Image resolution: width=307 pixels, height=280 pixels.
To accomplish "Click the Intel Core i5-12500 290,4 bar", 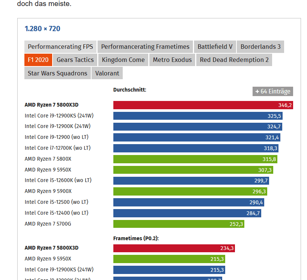I will coord(189,202).
